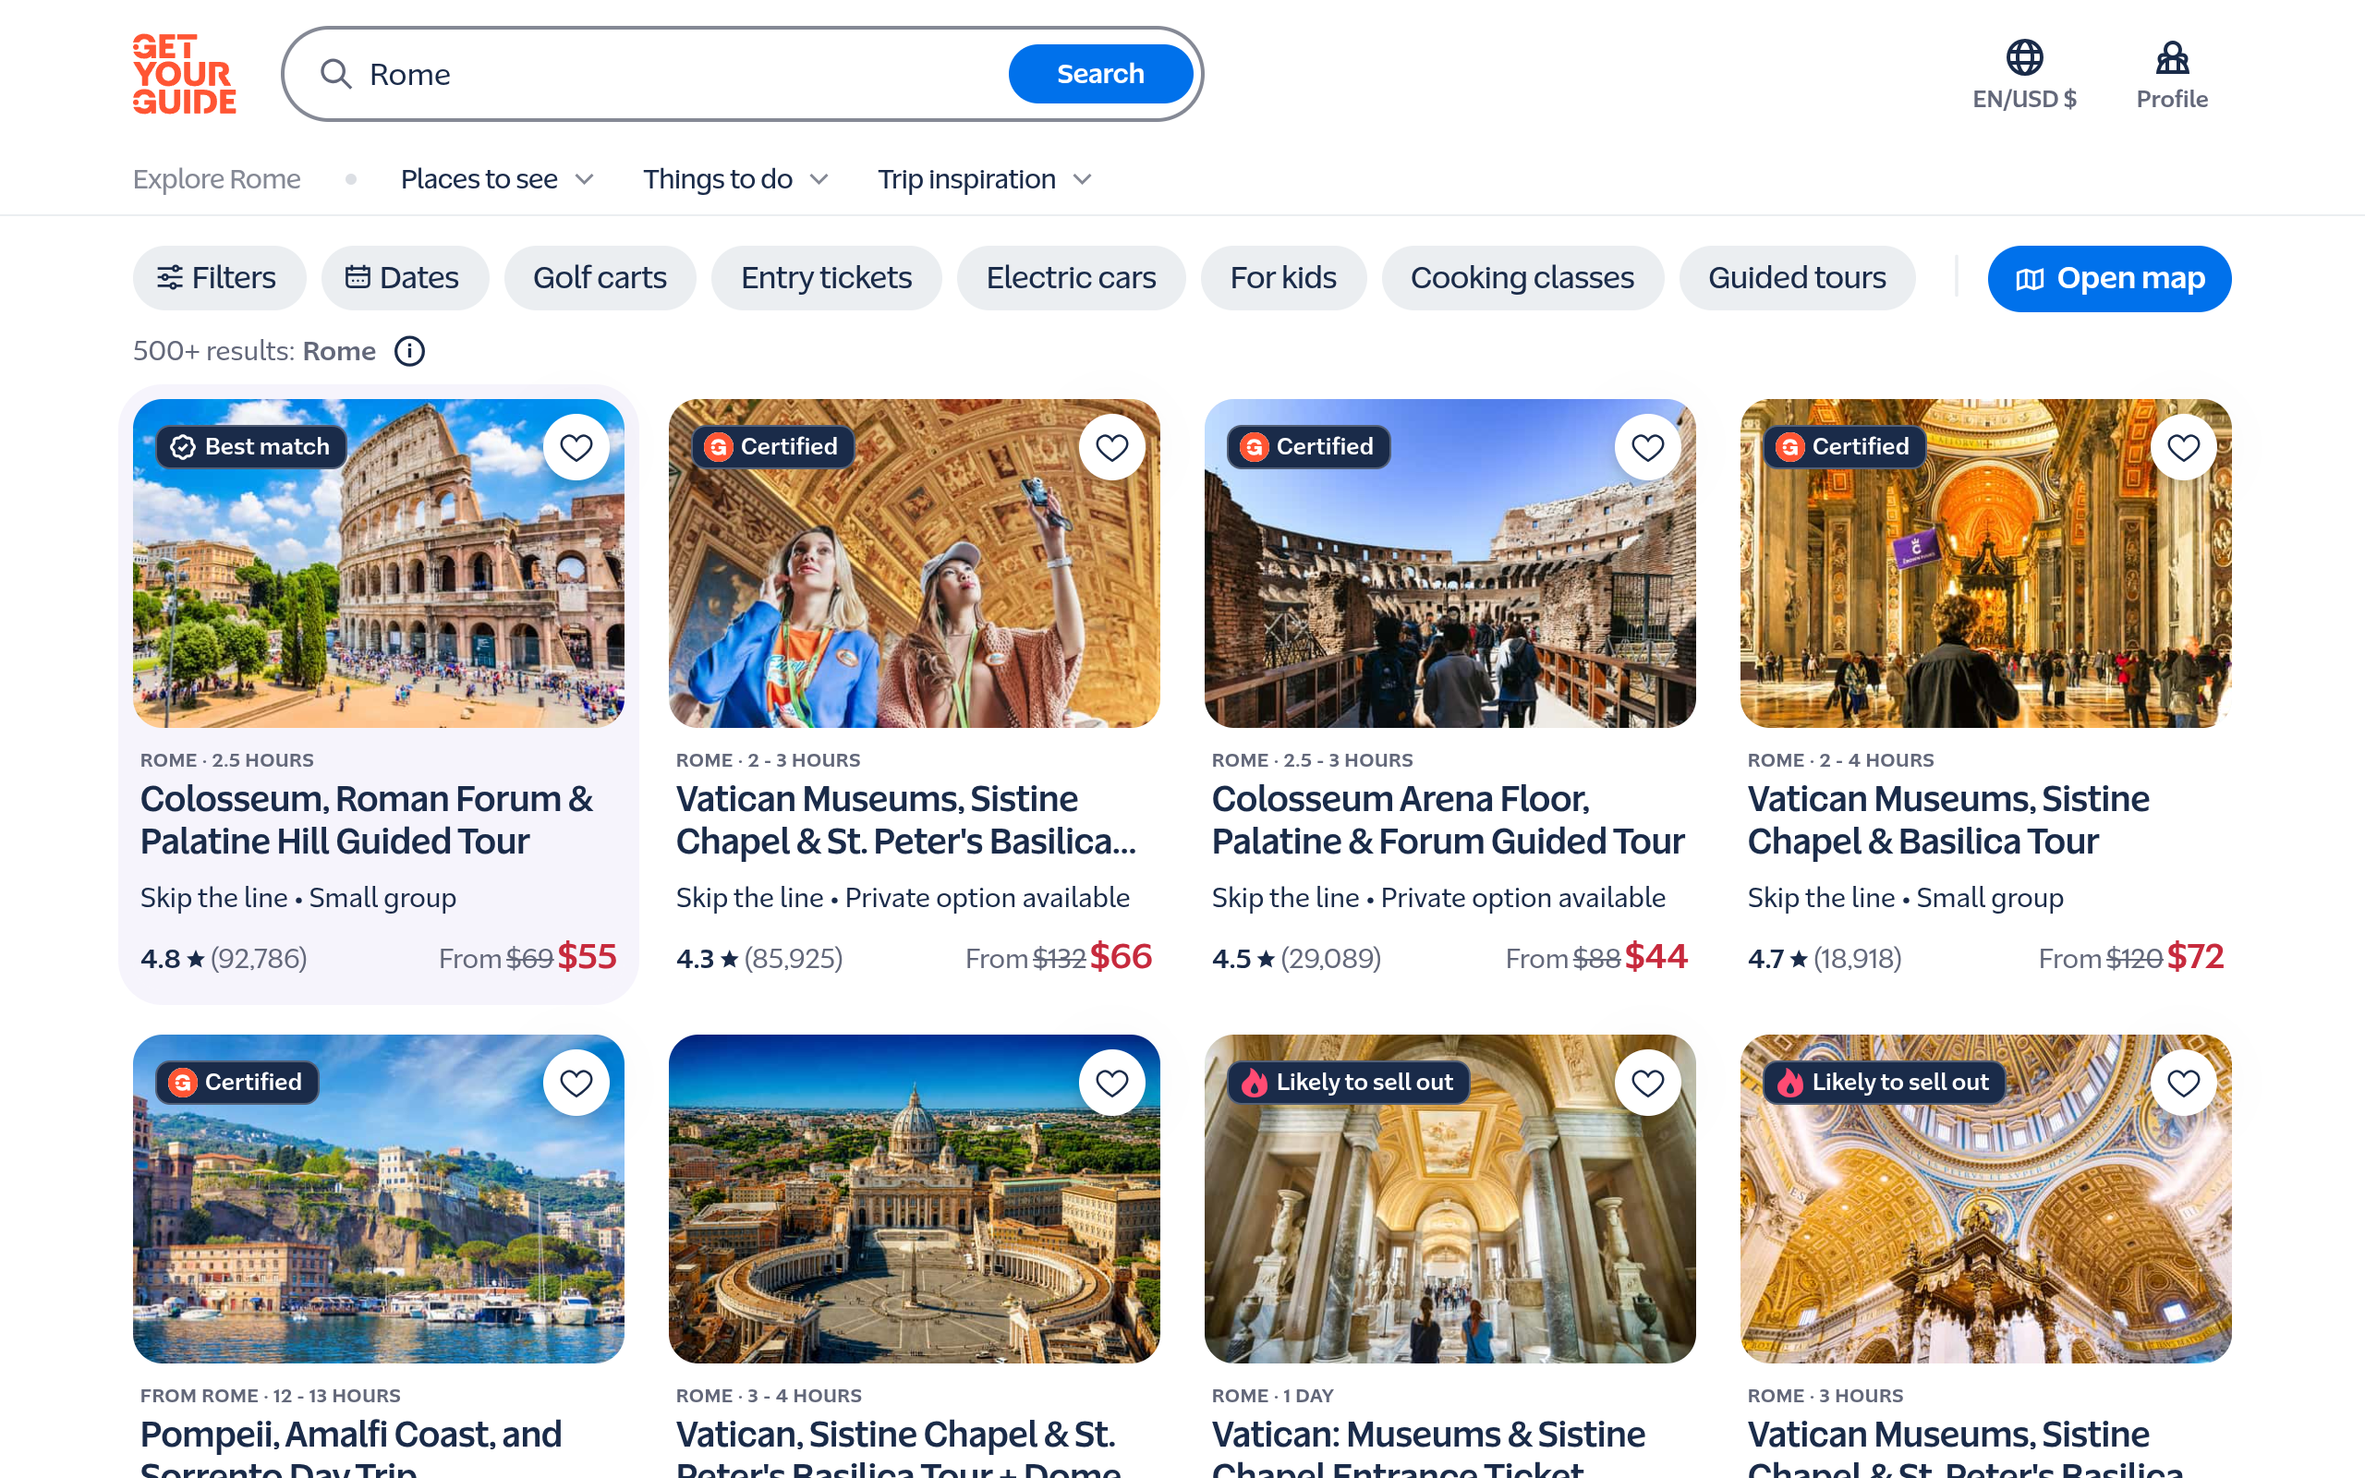
Task: Click the blue Search button
Action: click(x=1100, y=74)
